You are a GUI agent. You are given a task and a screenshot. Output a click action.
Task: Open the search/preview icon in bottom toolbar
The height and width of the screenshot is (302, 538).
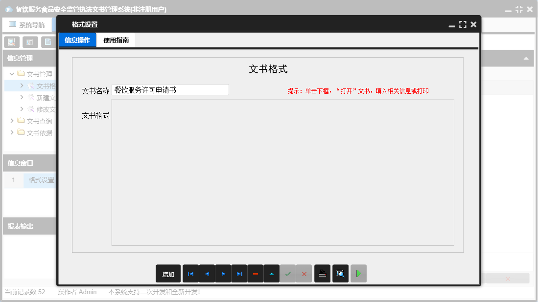[x=340, y=274]
